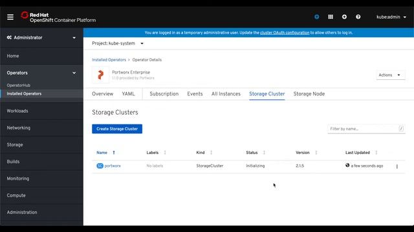Sort by Kind column arrows

click(x=212, y=153)
